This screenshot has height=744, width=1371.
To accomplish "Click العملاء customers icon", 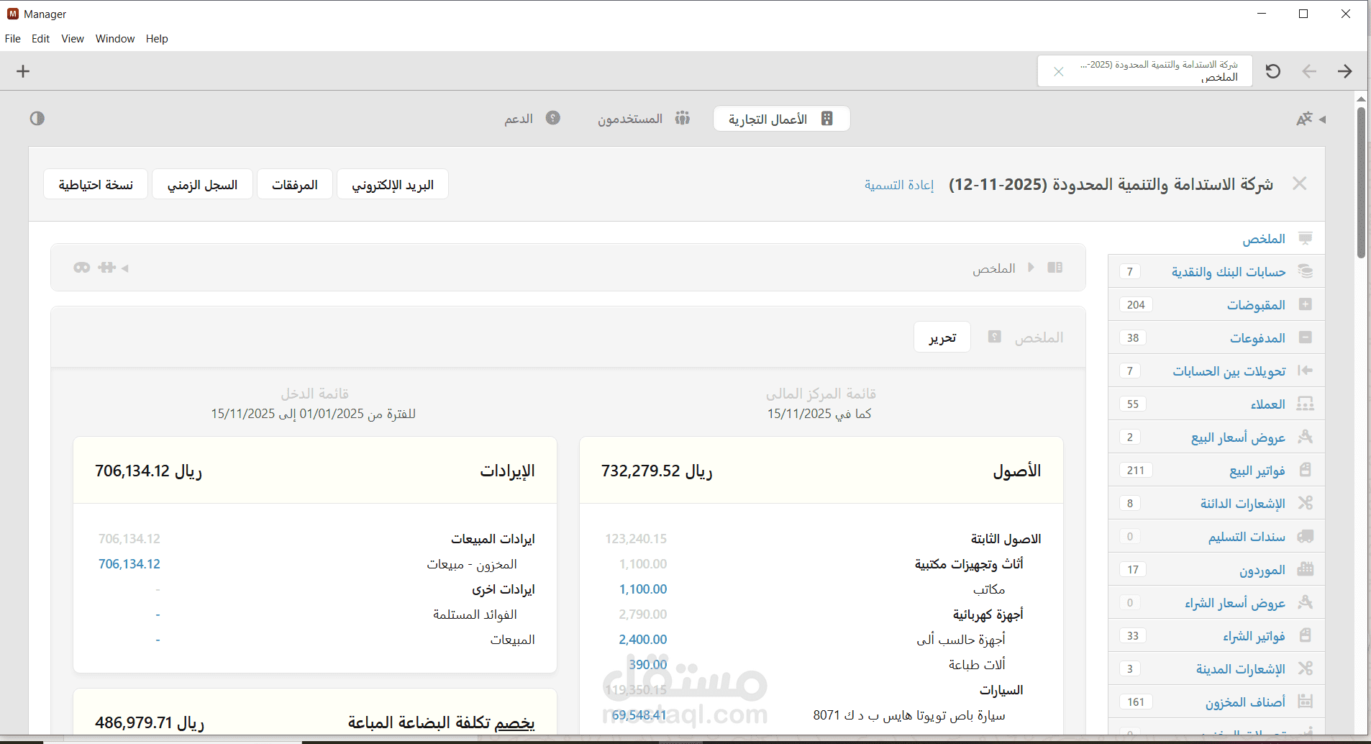I will (x=1306, y=404).
